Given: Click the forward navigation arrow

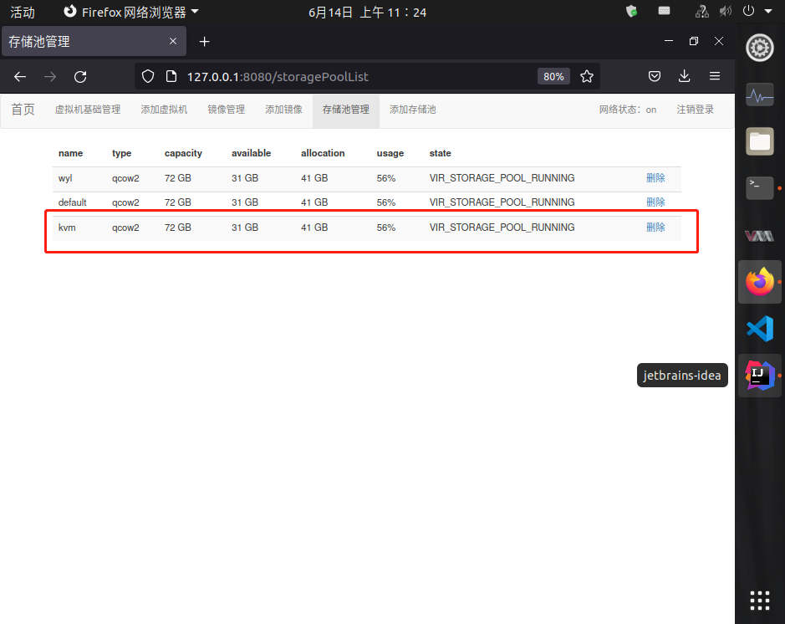Looking at the screenshot, I should tap(50, 77).
